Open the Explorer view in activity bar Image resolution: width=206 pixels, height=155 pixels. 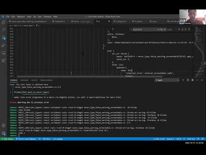pyautogui.click(x=3, y=22)
